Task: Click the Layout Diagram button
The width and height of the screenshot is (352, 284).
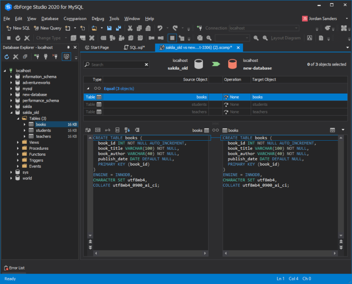Action: tap(286, 38)
